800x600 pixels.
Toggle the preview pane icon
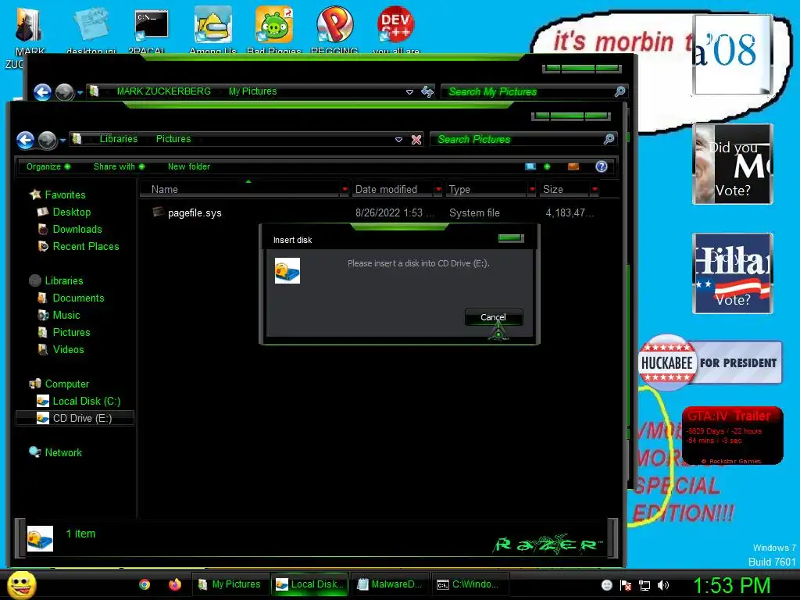(x=573, y=167)
